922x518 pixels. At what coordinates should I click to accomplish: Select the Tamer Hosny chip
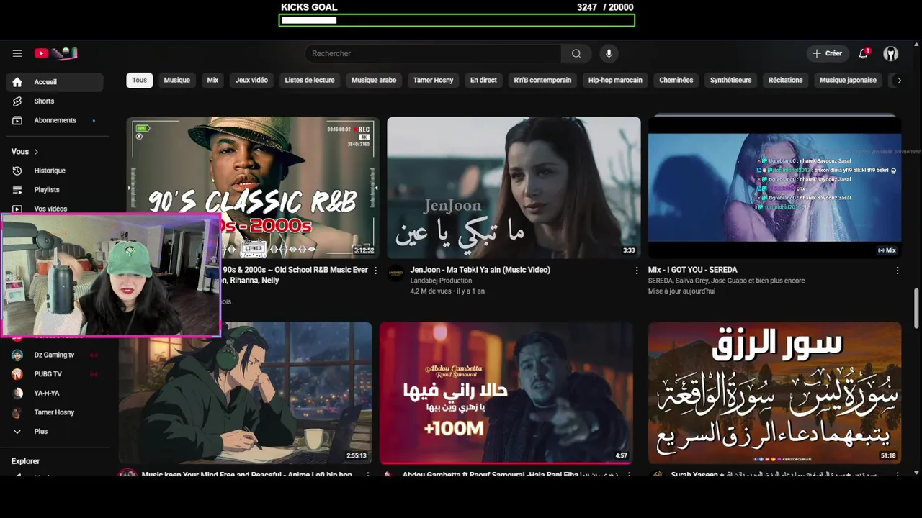pos(433,81)
